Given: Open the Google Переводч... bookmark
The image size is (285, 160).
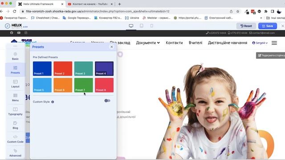Looking at the screenshot, I should [77, 18].
